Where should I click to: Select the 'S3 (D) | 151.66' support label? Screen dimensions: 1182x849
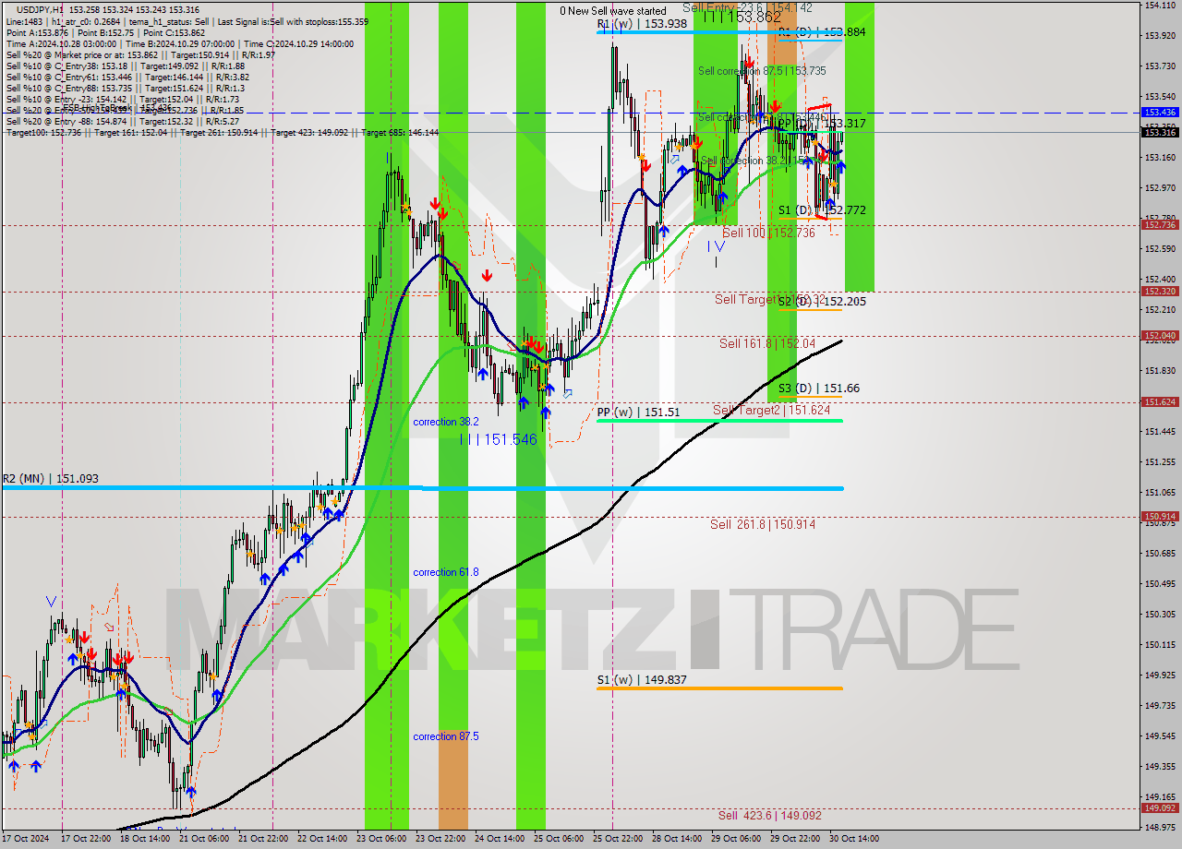[818, 389]
